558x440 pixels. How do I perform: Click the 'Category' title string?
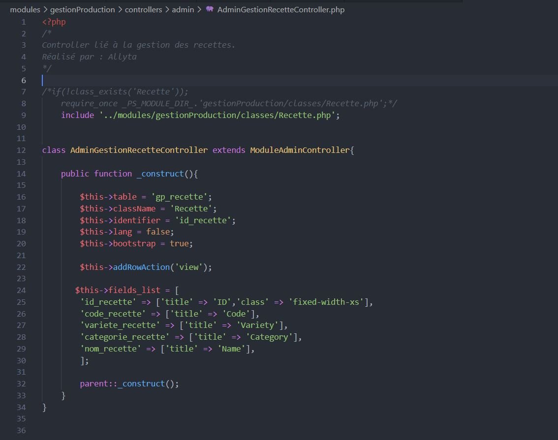(269, 337)
